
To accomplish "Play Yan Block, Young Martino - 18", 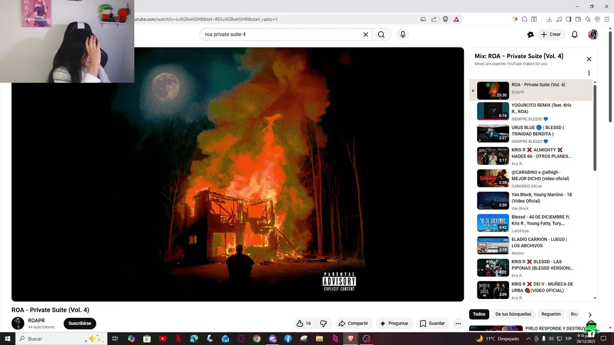I will pyautogui.click(x=531, y=201).
